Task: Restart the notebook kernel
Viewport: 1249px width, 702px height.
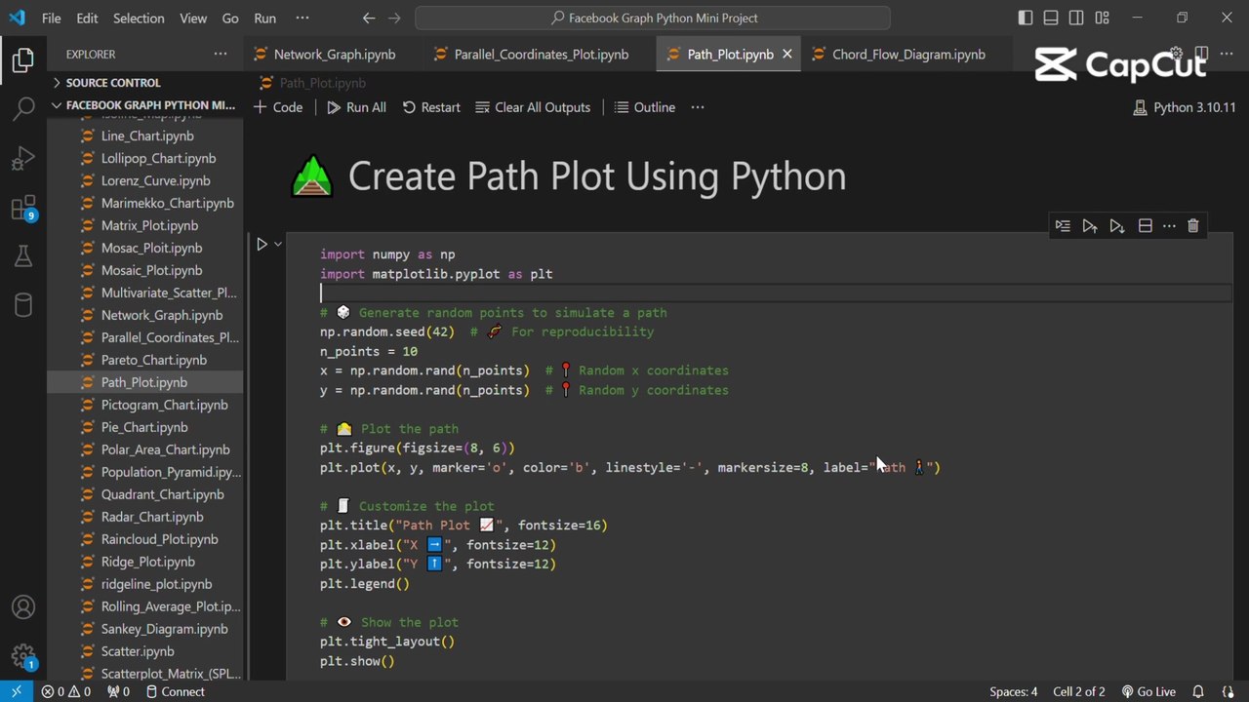Action: [x=431, y=107]
